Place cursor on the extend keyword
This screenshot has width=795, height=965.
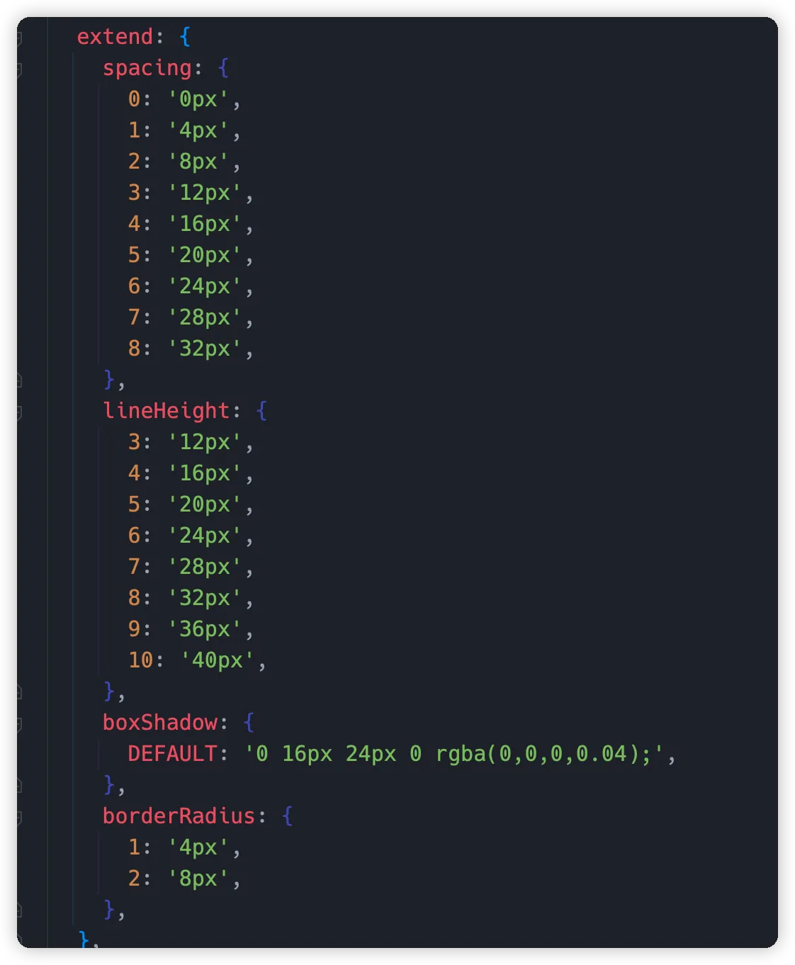(115, 37)
